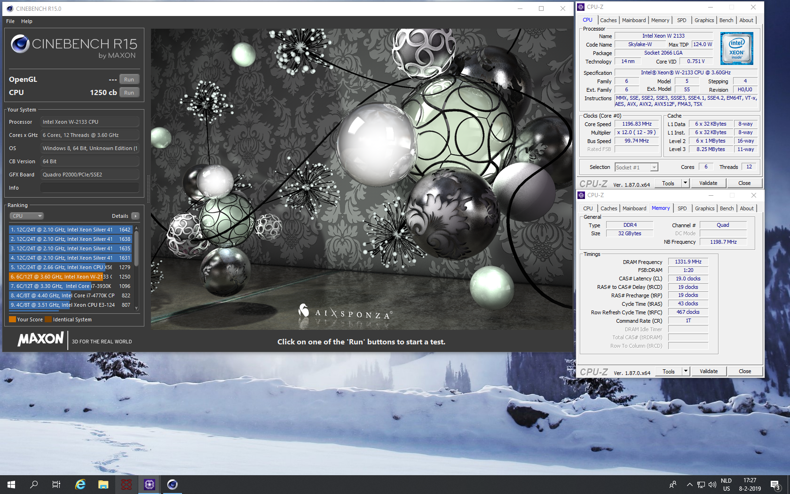Click brown Identical System legend swatch
Screen dimensions: 790x494
[48, 319]
